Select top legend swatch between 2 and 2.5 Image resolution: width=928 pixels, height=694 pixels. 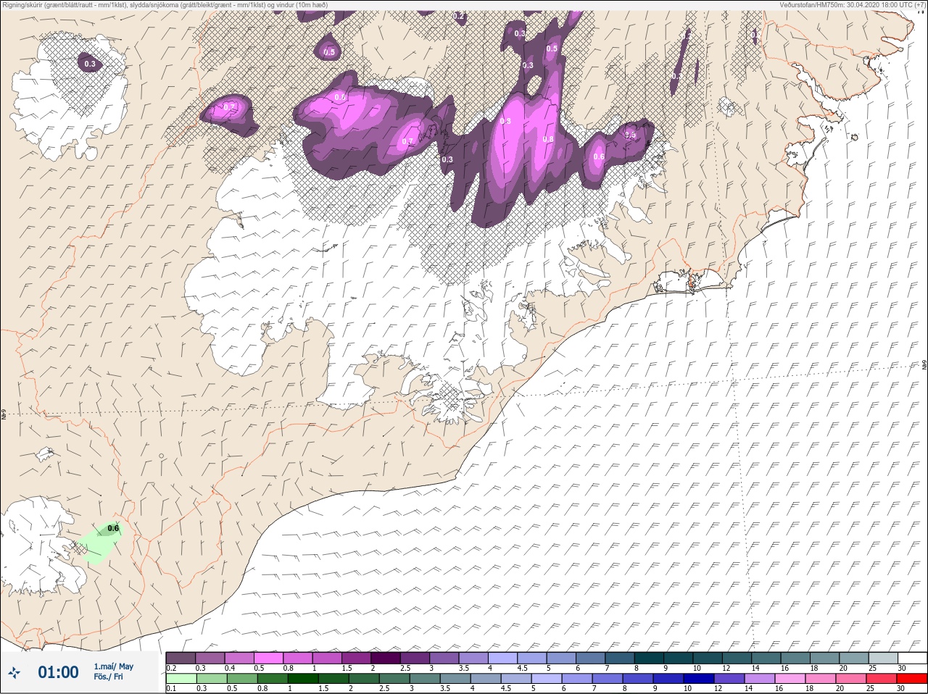tap(386, 658)
